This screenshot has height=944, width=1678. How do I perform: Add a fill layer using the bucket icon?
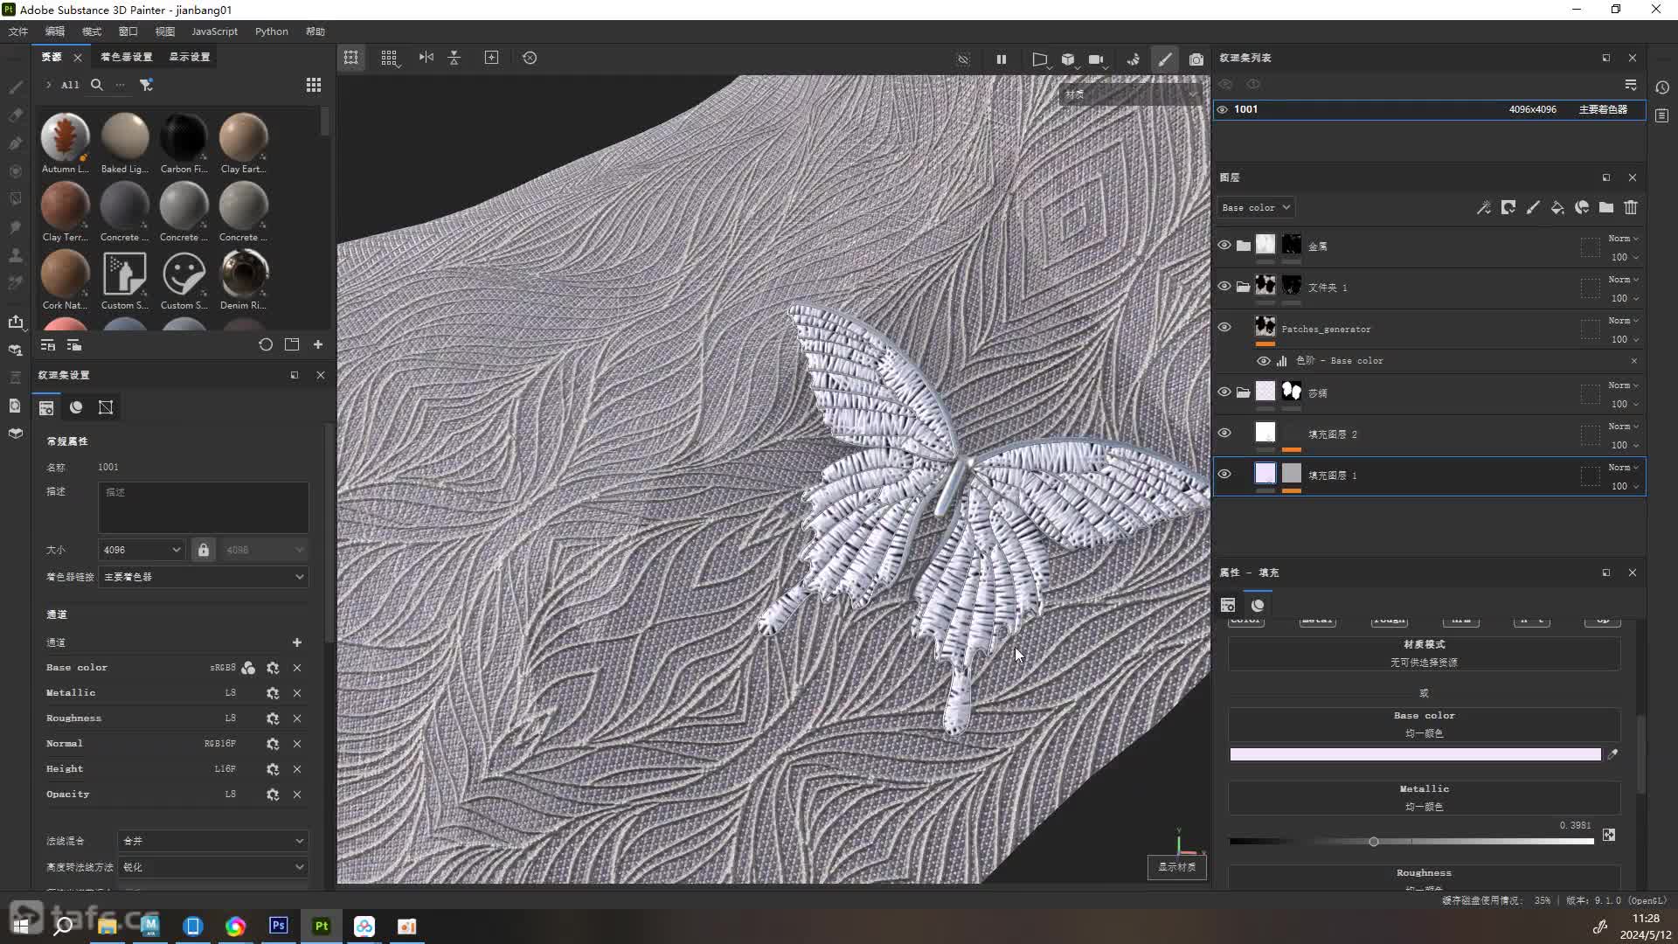tap(1557, 208)
